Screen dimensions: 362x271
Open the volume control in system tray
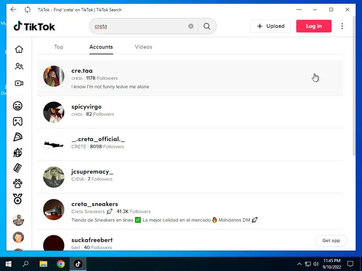point(316,264)
